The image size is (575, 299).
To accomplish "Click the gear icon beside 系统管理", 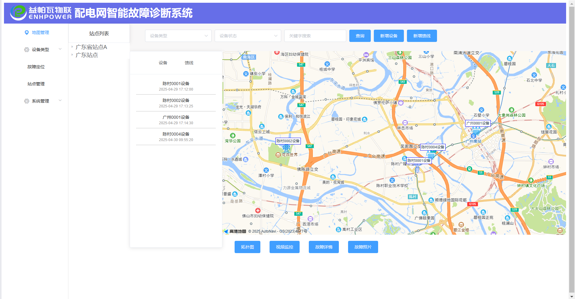I will [27, 101].
